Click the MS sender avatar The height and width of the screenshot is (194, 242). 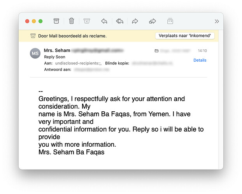pos(35,53)
